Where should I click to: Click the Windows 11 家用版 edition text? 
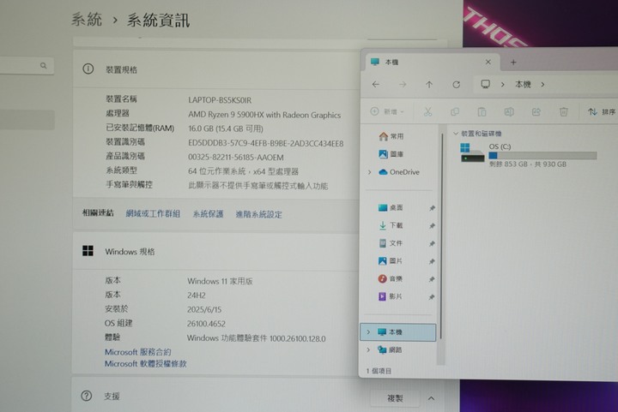tap(220, 281)
